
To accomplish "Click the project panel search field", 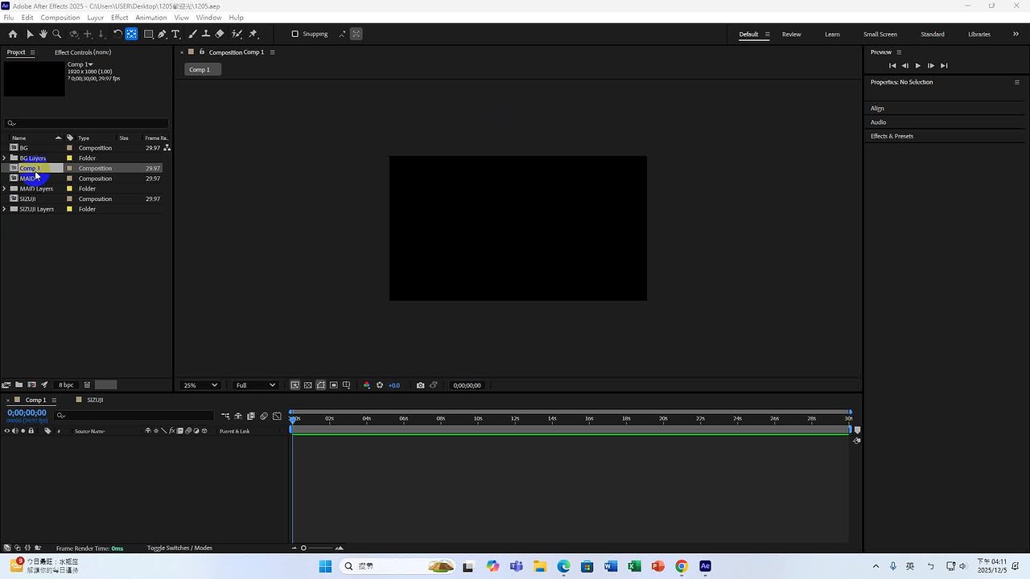I will tap(87, 124).
